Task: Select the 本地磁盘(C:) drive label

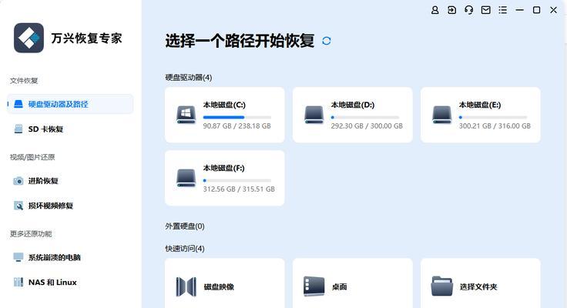Action: [224, 105]
